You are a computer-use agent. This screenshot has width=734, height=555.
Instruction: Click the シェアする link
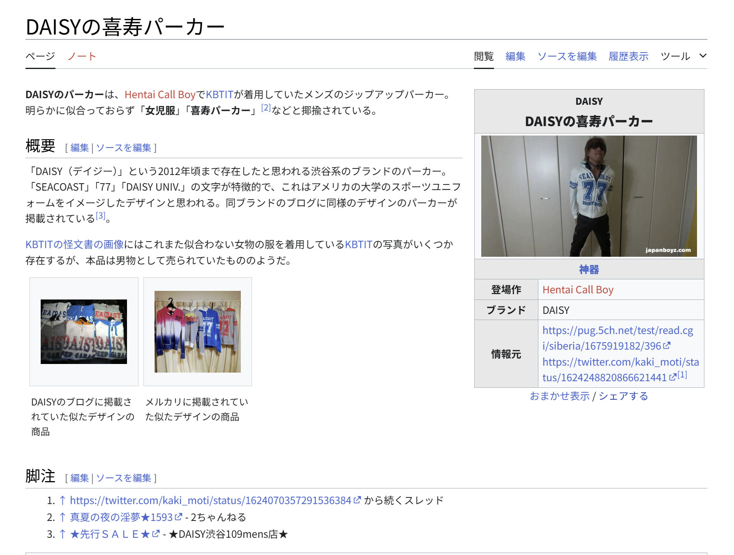coord(623,396)
